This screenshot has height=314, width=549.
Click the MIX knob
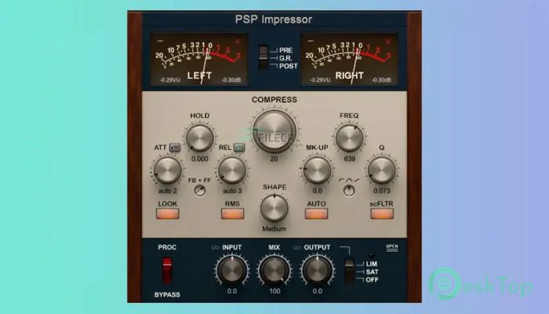274,270
